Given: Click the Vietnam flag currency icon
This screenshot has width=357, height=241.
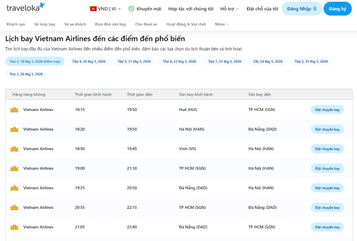Looking at the screenshot, I should point(93,9).
